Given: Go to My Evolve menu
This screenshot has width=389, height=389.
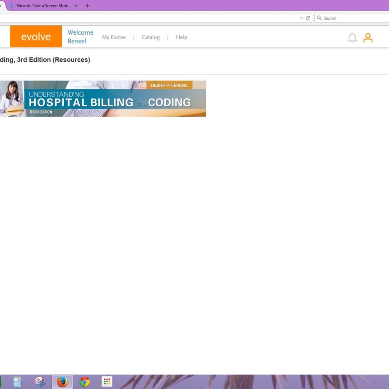Looking at the screenshot, I should click(114, 37).
